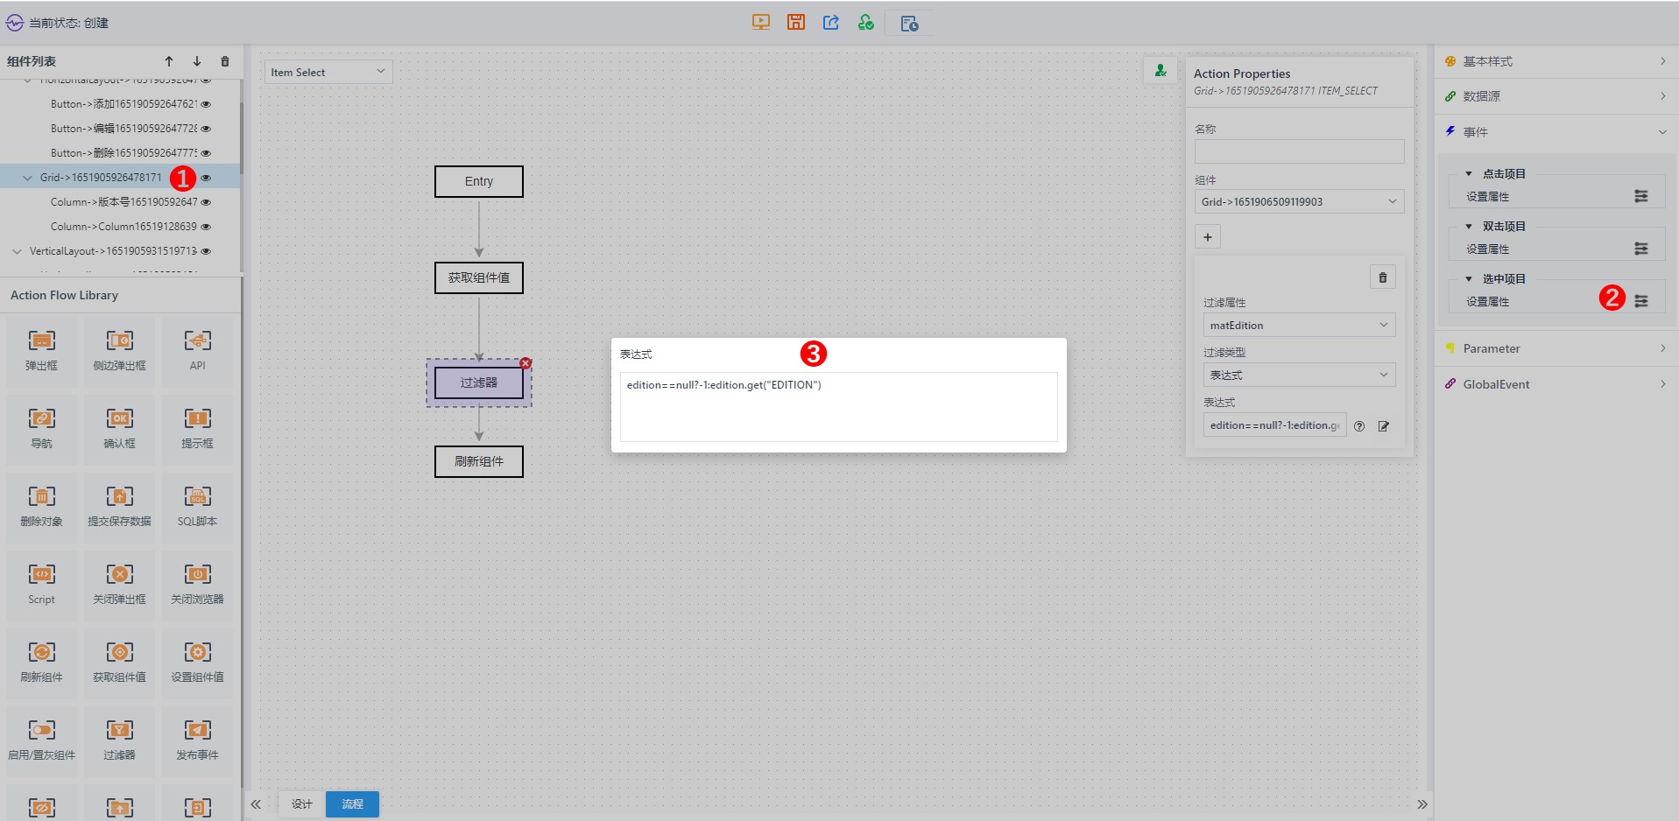This screenshot has width=1679, height=821.
Task: Open the Item Select dropdown
Action: [328, 72]
